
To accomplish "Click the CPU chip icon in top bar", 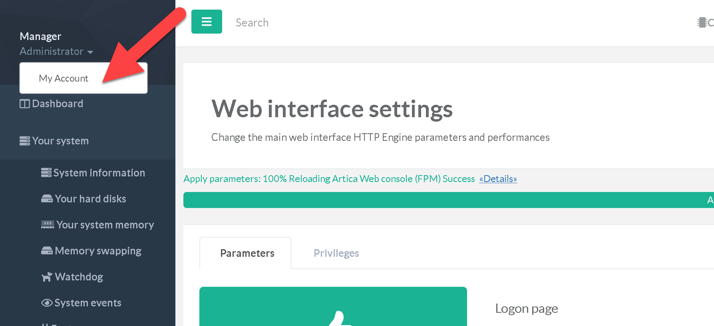I will click(702, 22).
